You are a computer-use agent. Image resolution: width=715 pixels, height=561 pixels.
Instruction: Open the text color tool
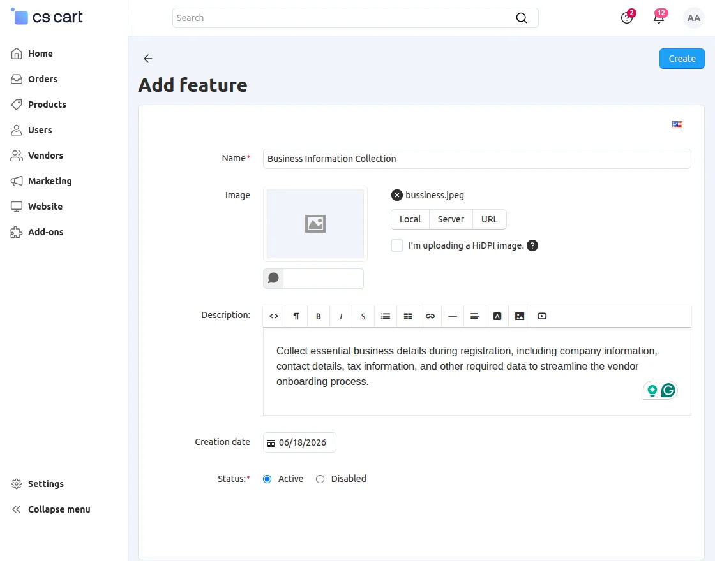click(x=497, y=316)
